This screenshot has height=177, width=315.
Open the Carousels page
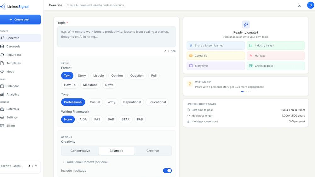click(x=20, y=46)
